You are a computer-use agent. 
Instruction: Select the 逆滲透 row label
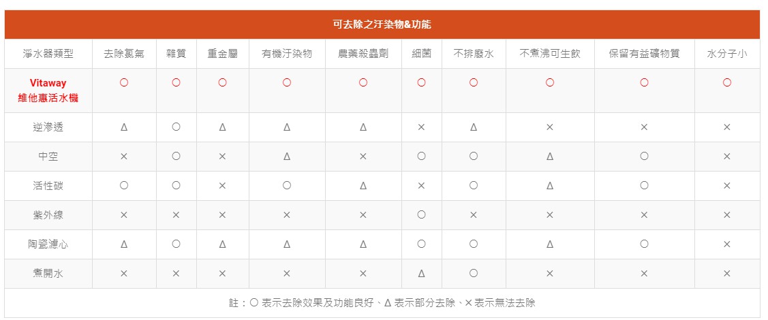pos(48,127)
